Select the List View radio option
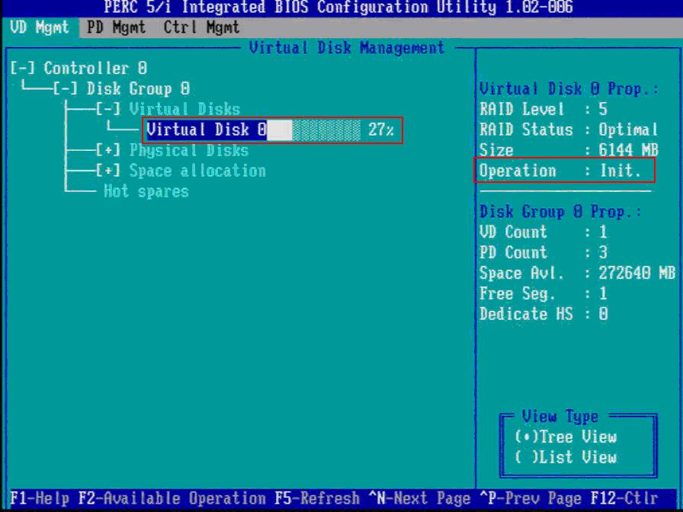Screen dimensions: 683x512 click(x=566, y=457)
